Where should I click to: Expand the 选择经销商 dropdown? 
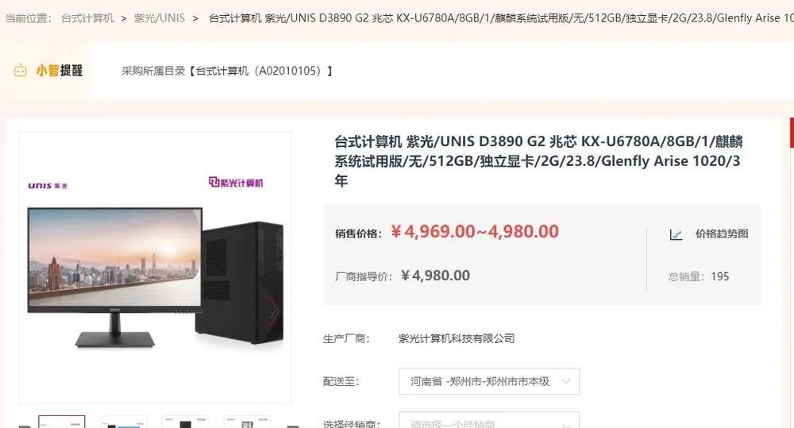[489, 421]
